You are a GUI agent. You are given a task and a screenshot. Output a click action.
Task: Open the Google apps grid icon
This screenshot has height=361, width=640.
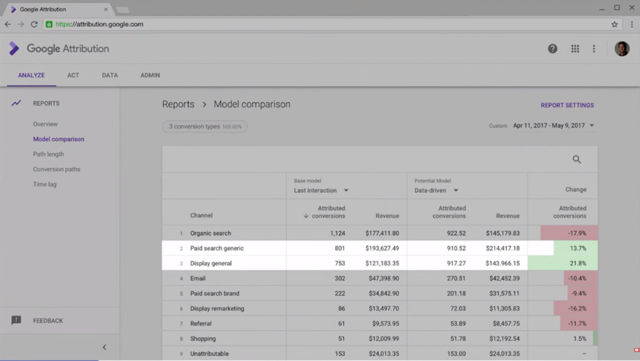(x=575, y=49)
